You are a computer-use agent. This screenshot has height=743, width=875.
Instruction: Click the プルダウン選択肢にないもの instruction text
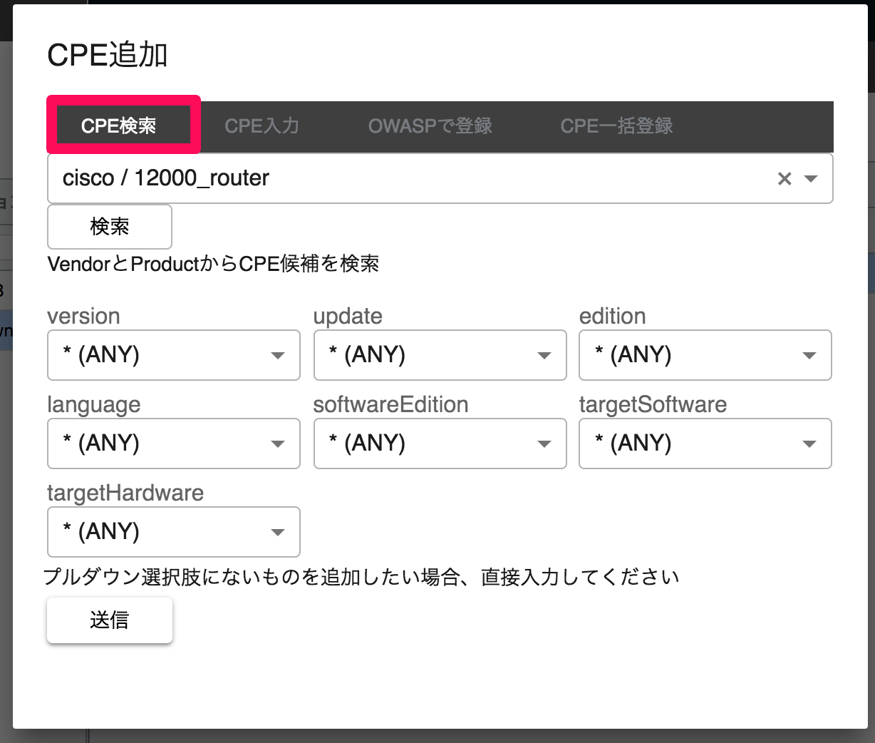click(361, 576)
